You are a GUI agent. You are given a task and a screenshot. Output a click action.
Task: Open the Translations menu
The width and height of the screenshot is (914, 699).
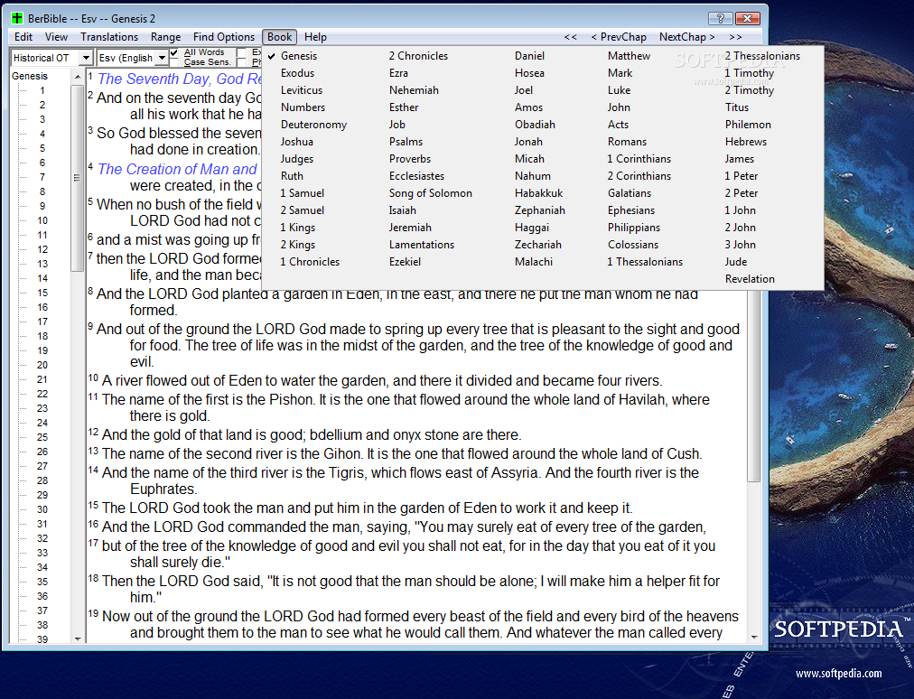pos(109,37)
